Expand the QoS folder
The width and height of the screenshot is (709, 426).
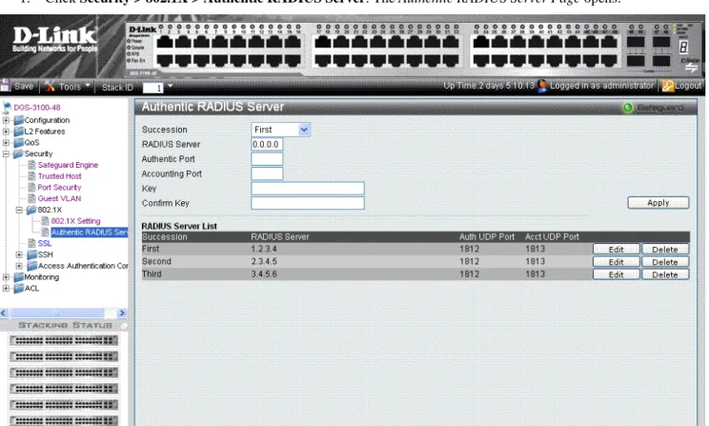click(x=6, y=142)
